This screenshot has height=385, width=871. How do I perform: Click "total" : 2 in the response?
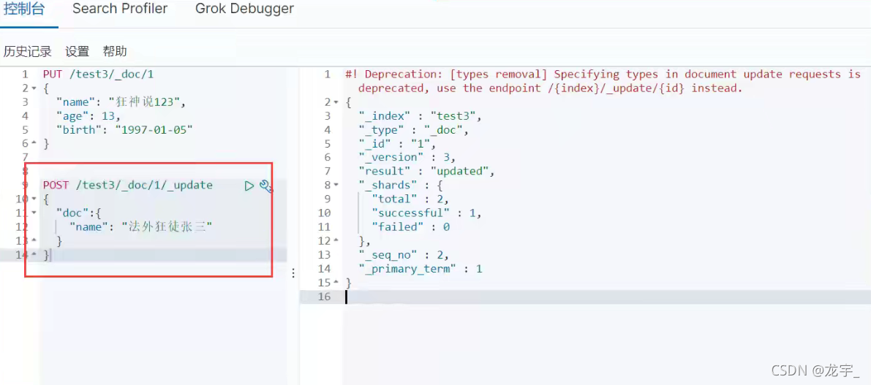(x=410, y=199)
